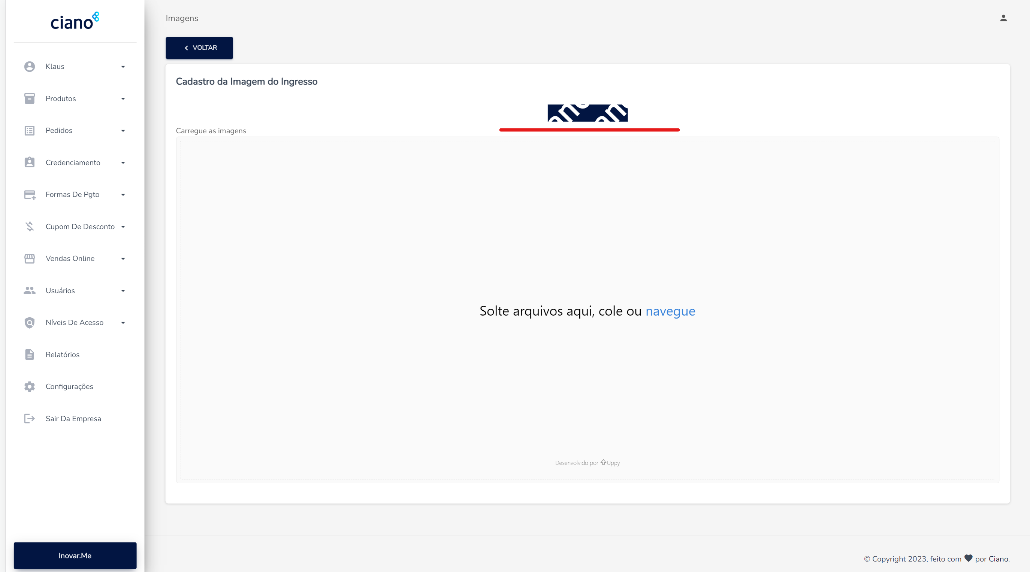Click the user profile icon at top right

(x=1003, y=18)
